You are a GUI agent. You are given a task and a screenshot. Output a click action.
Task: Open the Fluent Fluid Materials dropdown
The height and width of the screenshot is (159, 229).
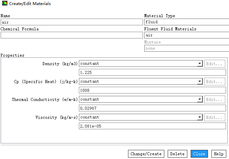tap(186, 35)
